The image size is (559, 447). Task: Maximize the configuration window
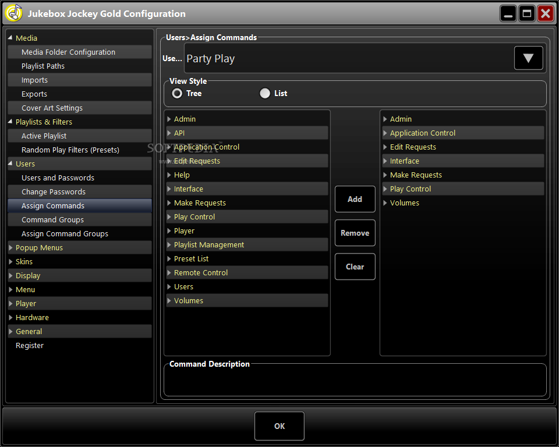[x=527, y=14]
